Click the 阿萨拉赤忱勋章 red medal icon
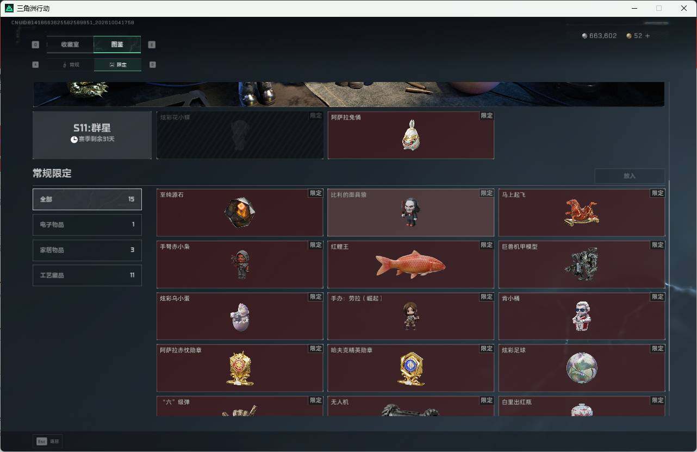This screenshot has width=697, height=452. (240, 369)
